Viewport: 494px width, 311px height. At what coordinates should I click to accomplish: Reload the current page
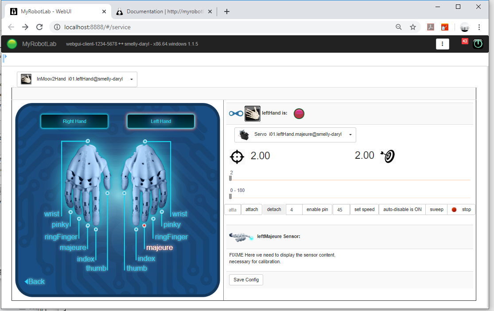39,27
